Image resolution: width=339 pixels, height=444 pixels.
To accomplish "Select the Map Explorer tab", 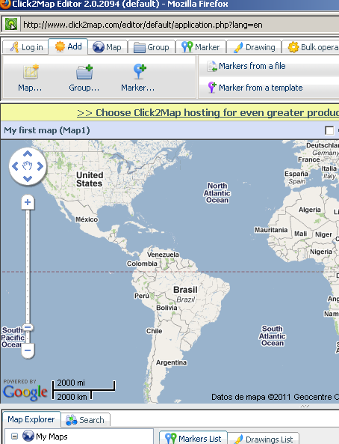I will pyautogui.click(x=31, y=419).
